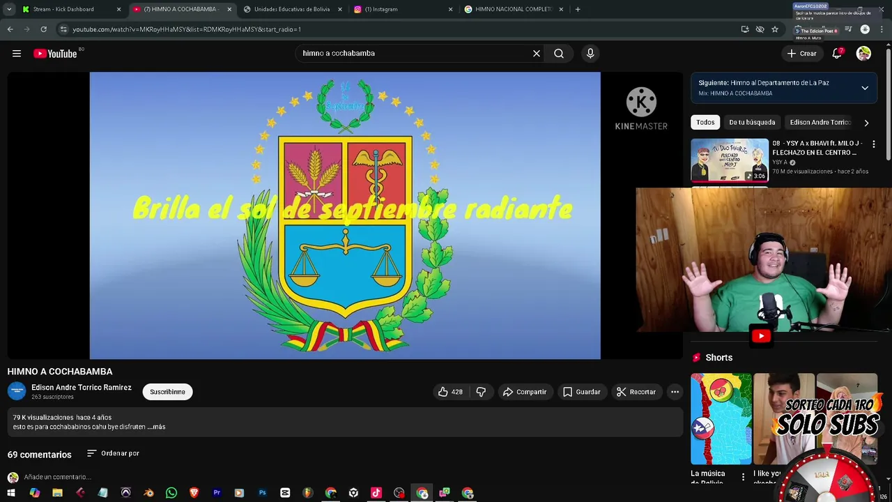Image resolution: width=892 pixels, height=502 pixels.
Task: Select the De tu búsqueda chip
Action: click(752, 123)
